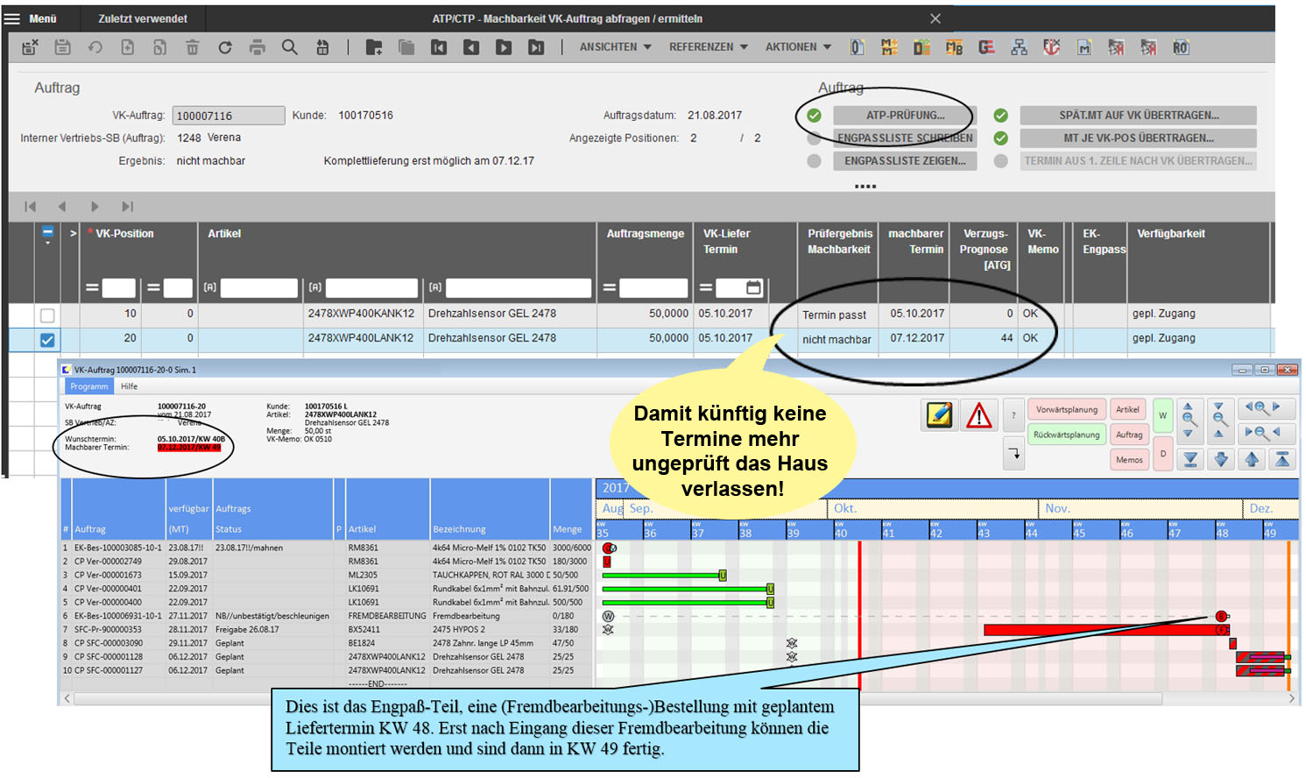
Task: Toggle the W week view button
Action: (x=1162, y=415)
